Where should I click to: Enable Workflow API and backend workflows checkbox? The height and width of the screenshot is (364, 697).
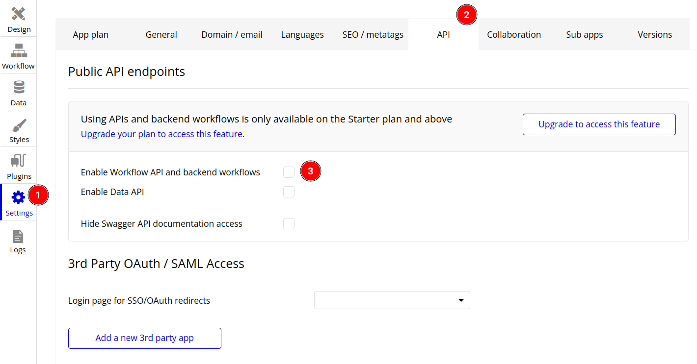click(289, 172)
